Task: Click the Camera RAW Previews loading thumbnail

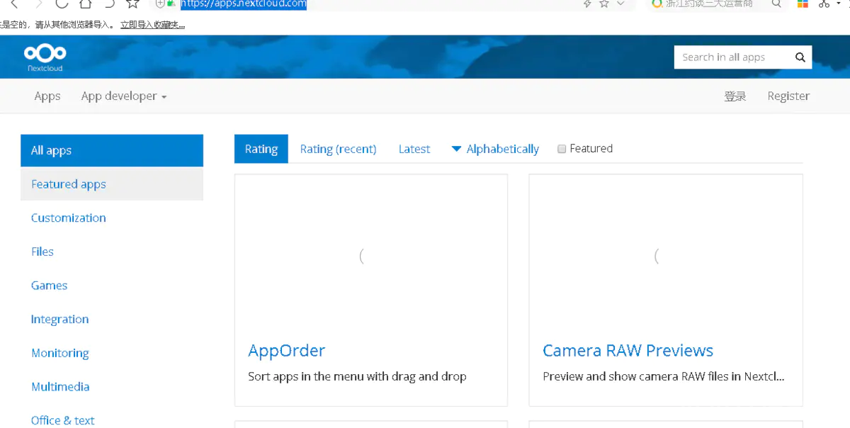Action: click(x=666, y=256)
